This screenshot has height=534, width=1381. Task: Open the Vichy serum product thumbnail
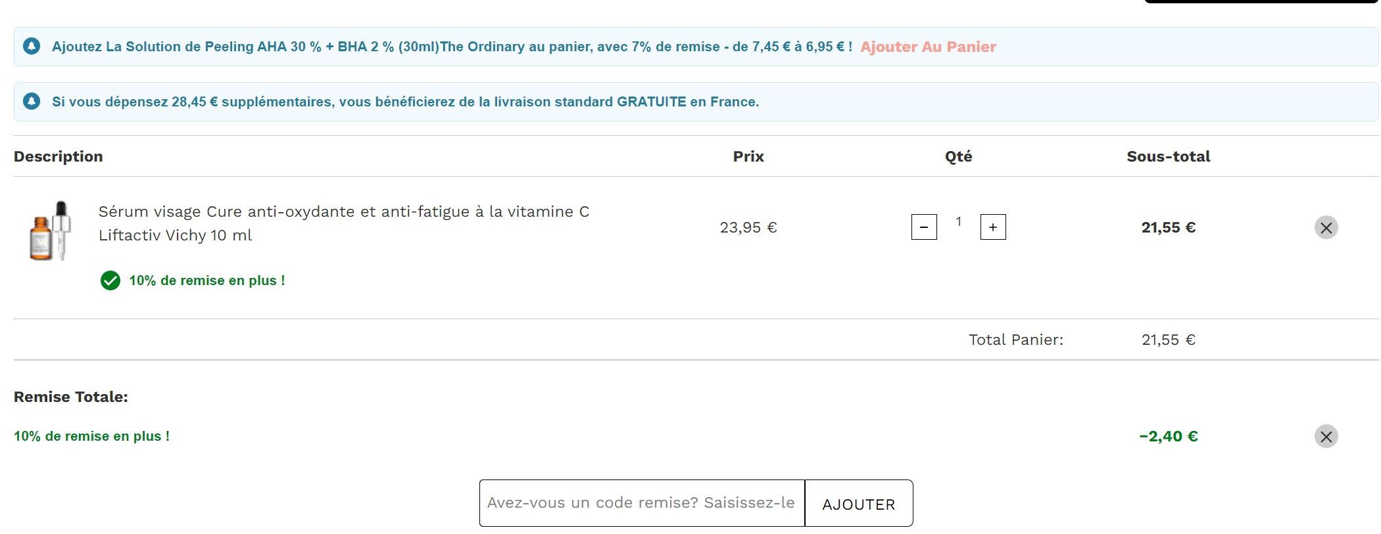50,231
